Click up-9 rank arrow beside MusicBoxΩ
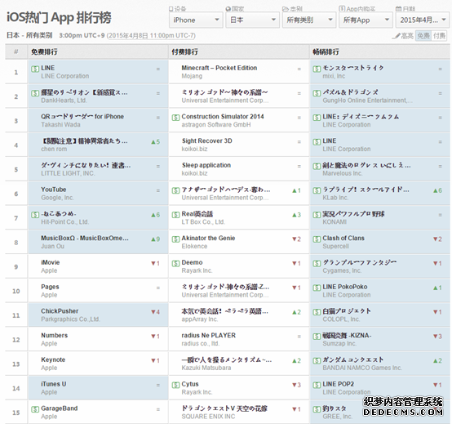Viewport: 452px width, 424px height. [x=155, y=239]
